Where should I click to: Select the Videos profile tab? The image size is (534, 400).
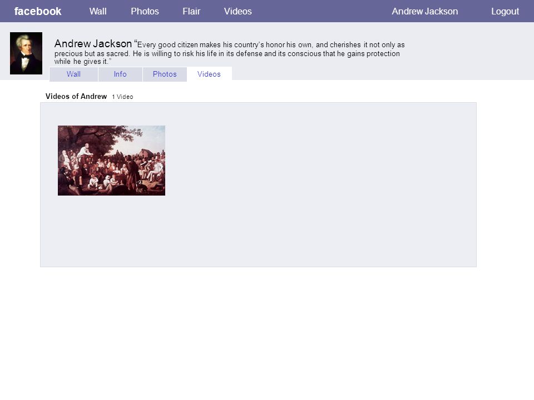tap(209, 74)
